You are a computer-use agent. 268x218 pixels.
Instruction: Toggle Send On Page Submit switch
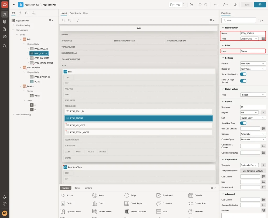click(243, 81)
